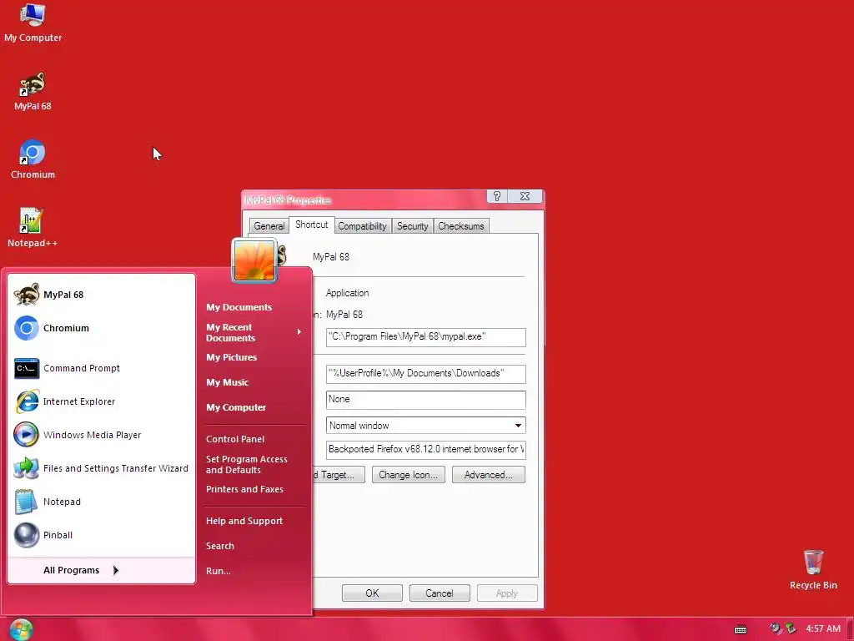Click the user account picture
Screen dimensions: 854x641
click(254, 260)
